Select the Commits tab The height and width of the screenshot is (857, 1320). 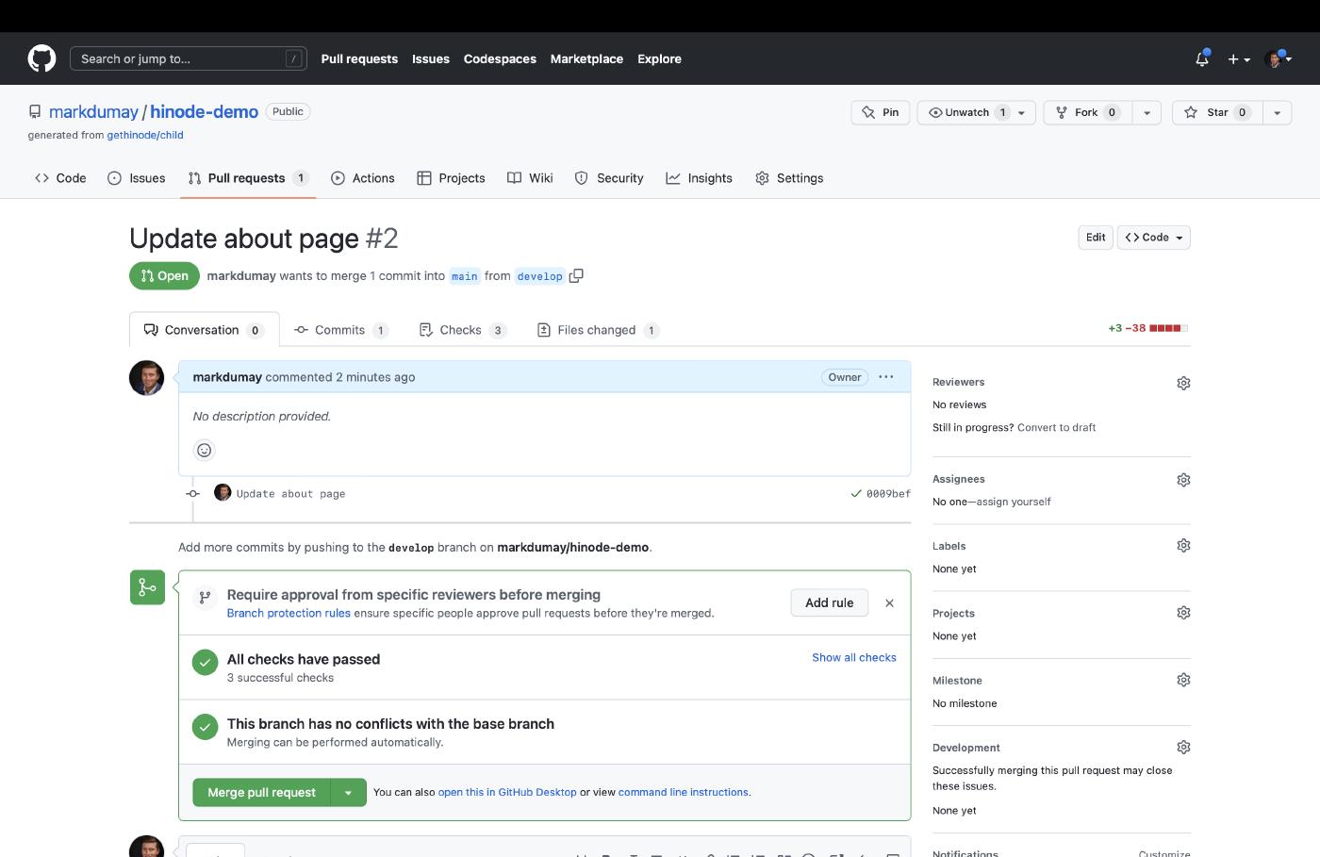340,330
